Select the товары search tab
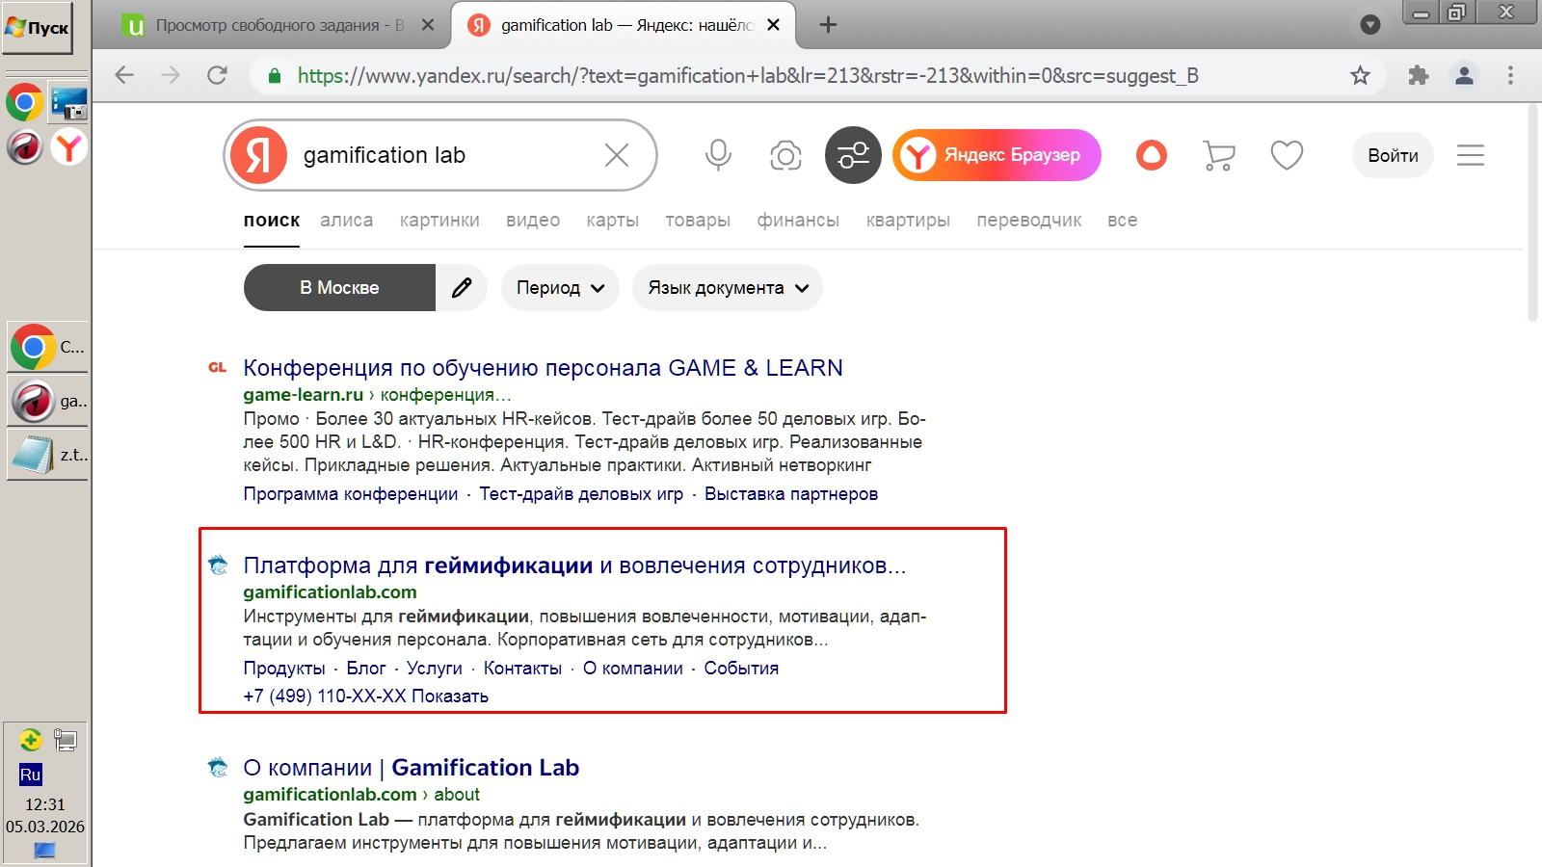Screen dimensions: 1542x867 coord(698,221)
